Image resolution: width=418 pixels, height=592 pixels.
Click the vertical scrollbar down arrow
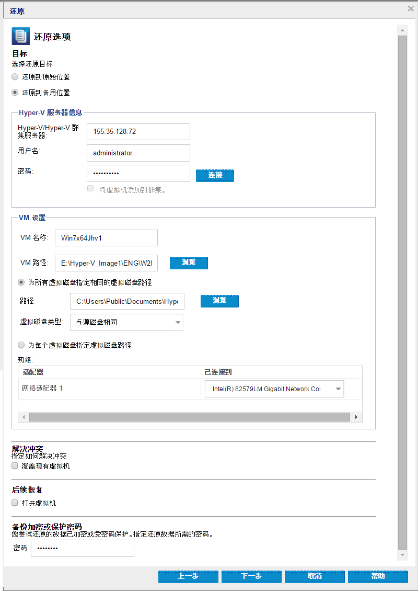(x=402, y=555)
